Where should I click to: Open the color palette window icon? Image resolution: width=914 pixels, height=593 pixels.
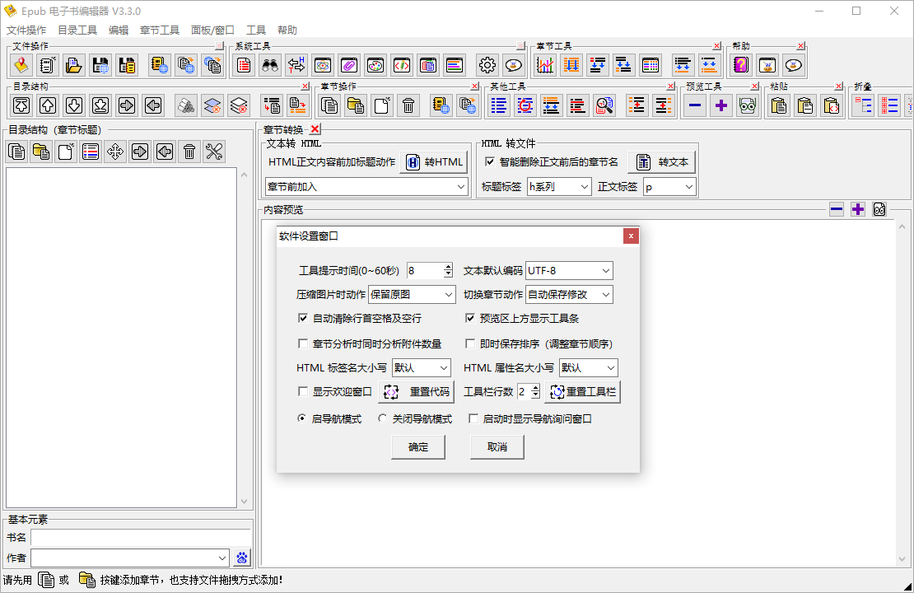coord(375,65)
